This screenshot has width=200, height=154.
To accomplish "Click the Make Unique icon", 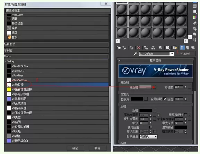I will pos(153,48).
